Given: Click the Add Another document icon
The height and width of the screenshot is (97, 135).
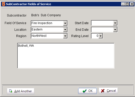Looking at the screenshot, I should (x=11, y=91).
